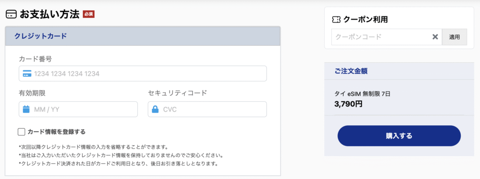Click the セキュリティコード field label
This screenshot has height=179, width=480.
(x=178, y=93)
